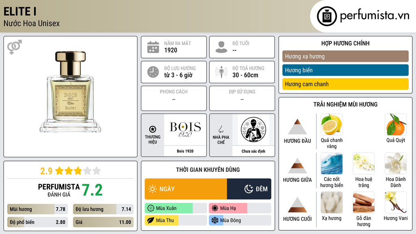Click the Hương giữa pyramid icon
Viewport: 416px width, 234px height.
[x=297, y=166]
